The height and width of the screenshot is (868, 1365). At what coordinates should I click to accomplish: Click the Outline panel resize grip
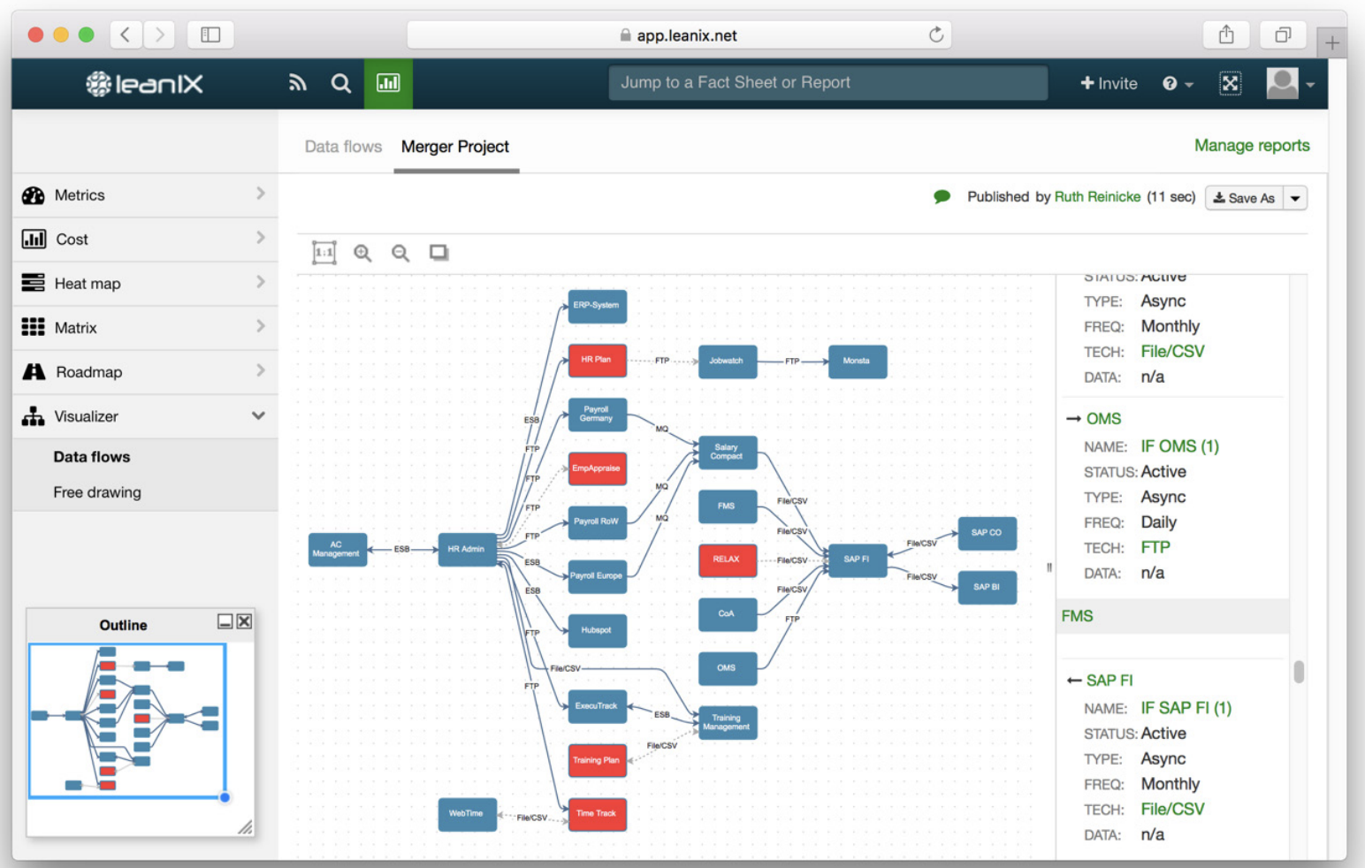click(x=245, y=827)
